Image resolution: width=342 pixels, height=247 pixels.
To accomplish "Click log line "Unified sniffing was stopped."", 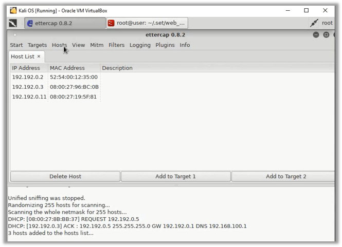I will click(46, 198).
